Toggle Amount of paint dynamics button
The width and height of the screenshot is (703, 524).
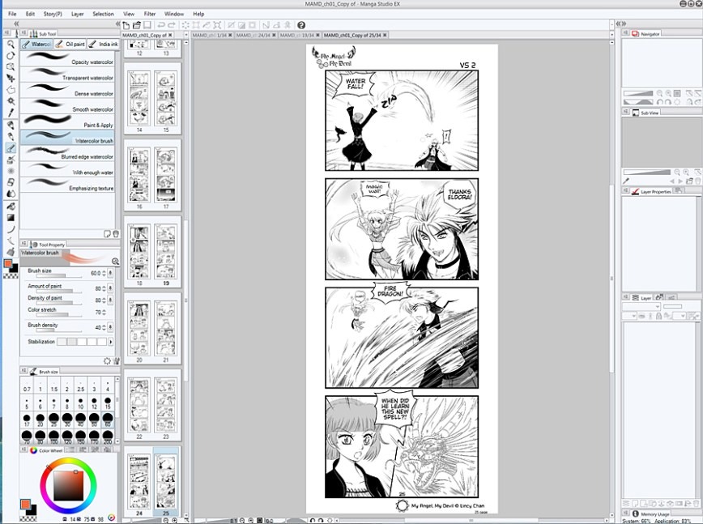coord(110,288)
